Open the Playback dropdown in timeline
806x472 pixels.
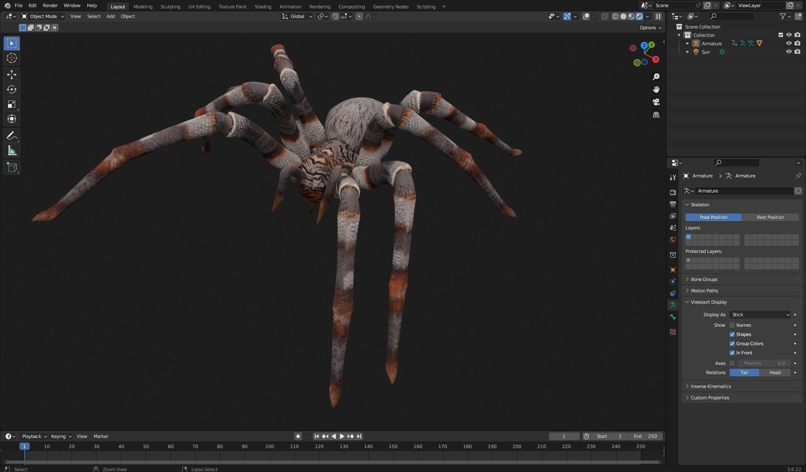(34, 436)
